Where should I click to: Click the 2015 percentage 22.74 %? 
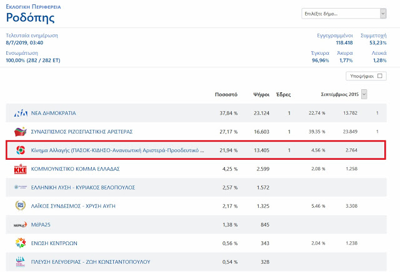click(x=317, y=113)
